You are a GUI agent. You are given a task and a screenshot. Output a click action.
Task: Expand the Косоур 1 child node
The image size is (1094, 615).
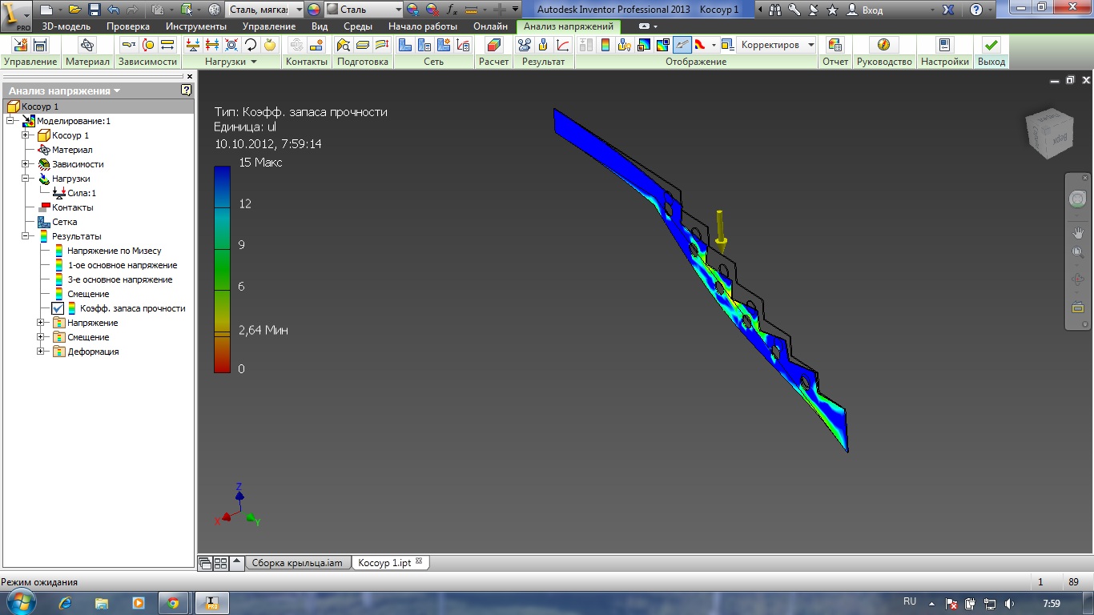pyautogui.click(x=26, y=135)
